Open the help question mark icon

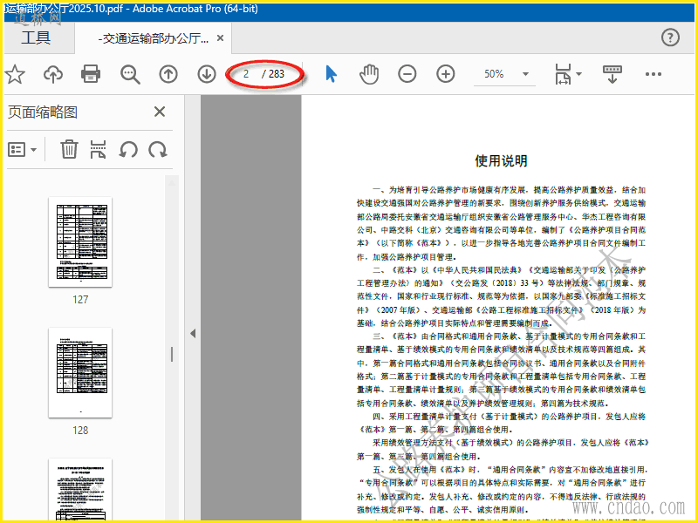(x=670, y=37)
